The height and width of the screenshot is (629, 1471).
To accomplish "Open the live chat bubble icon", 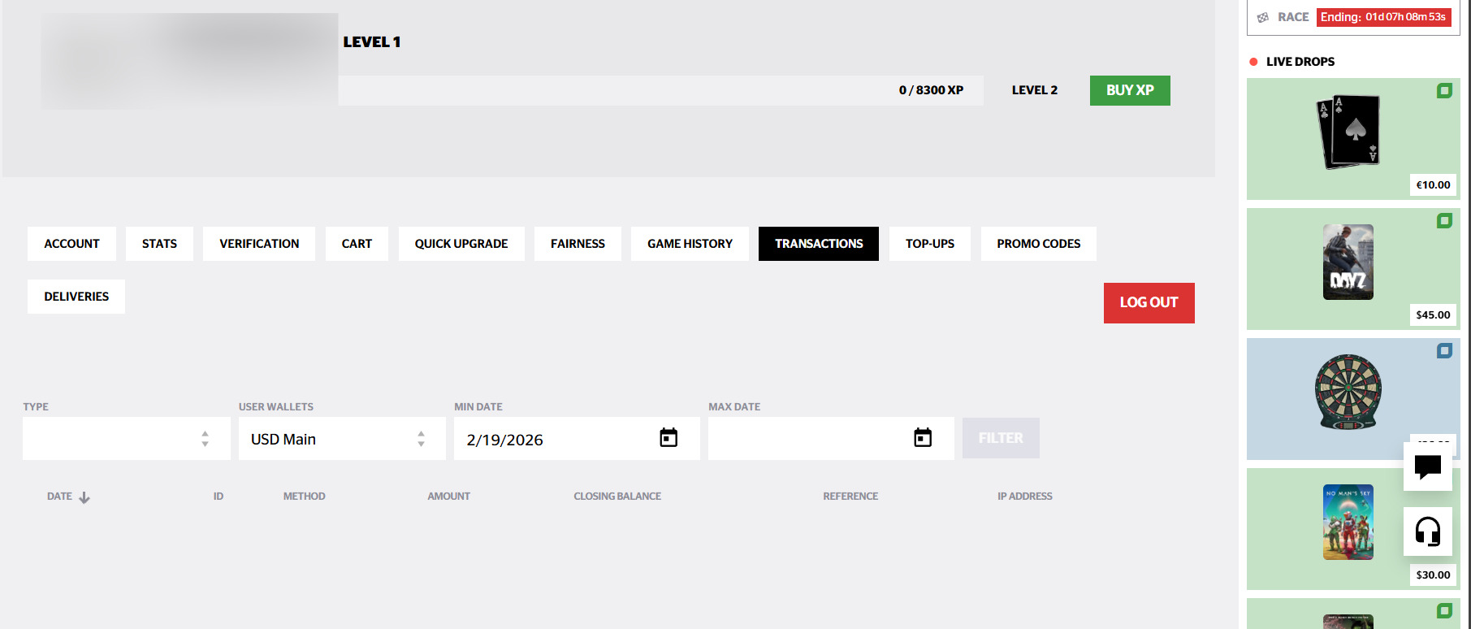I will (x=1427, y=466).
